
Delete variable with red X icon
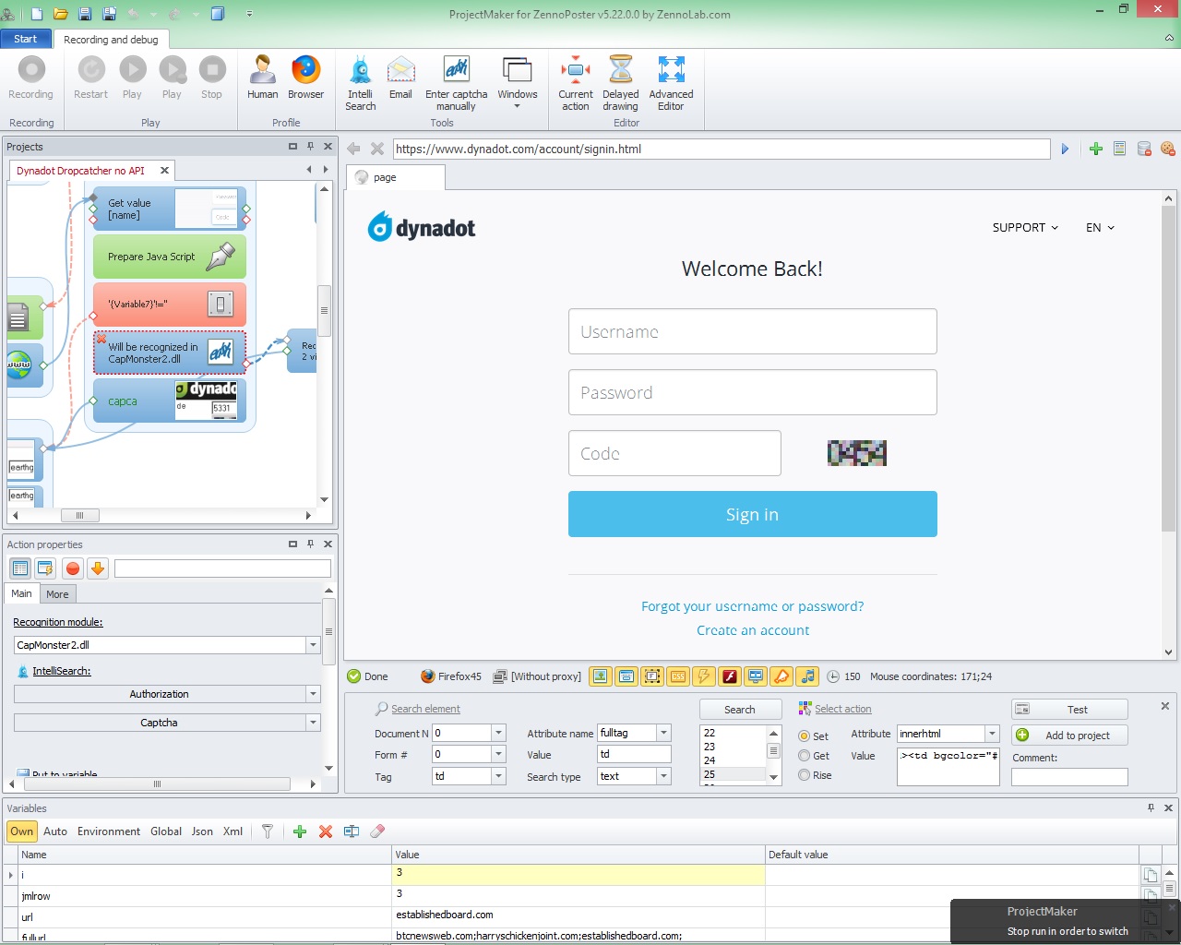click(326, 831)
